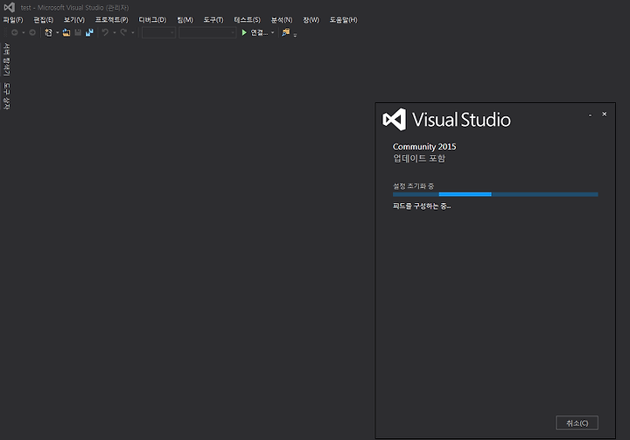Click the Visual Studio logo in title bar

[x=10, y=7]
